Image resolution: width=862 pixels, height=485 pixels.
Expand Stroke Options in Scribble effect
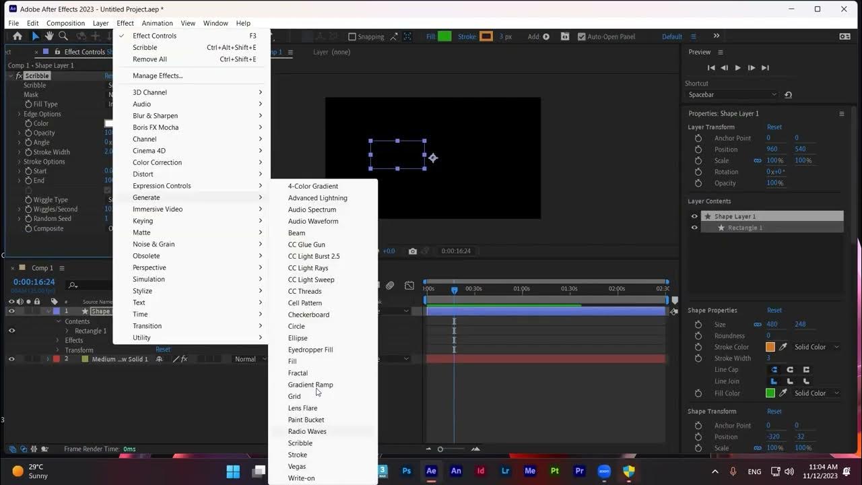19,162
